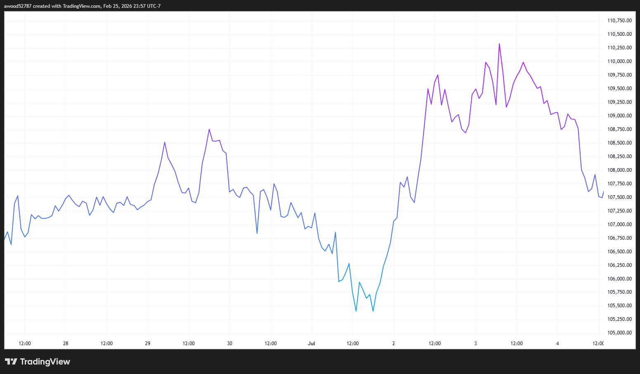640x374 pixels.
Task: Select the 106,000.00 price scale label
Action: point(619,279)
